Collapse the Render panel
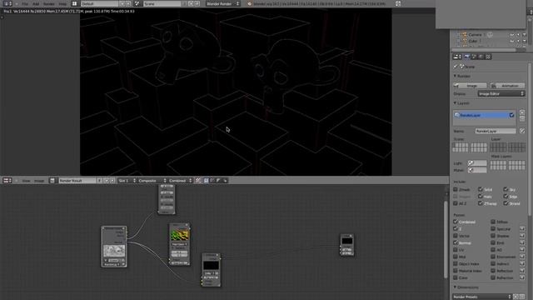This screenshot has width=533, height=300. click(x=456, y=76)
